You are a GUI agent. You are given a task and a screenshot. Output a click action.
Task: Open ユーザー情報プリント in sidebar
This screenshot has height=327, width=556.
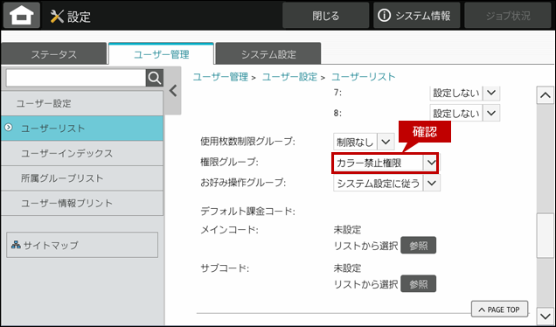82,203
